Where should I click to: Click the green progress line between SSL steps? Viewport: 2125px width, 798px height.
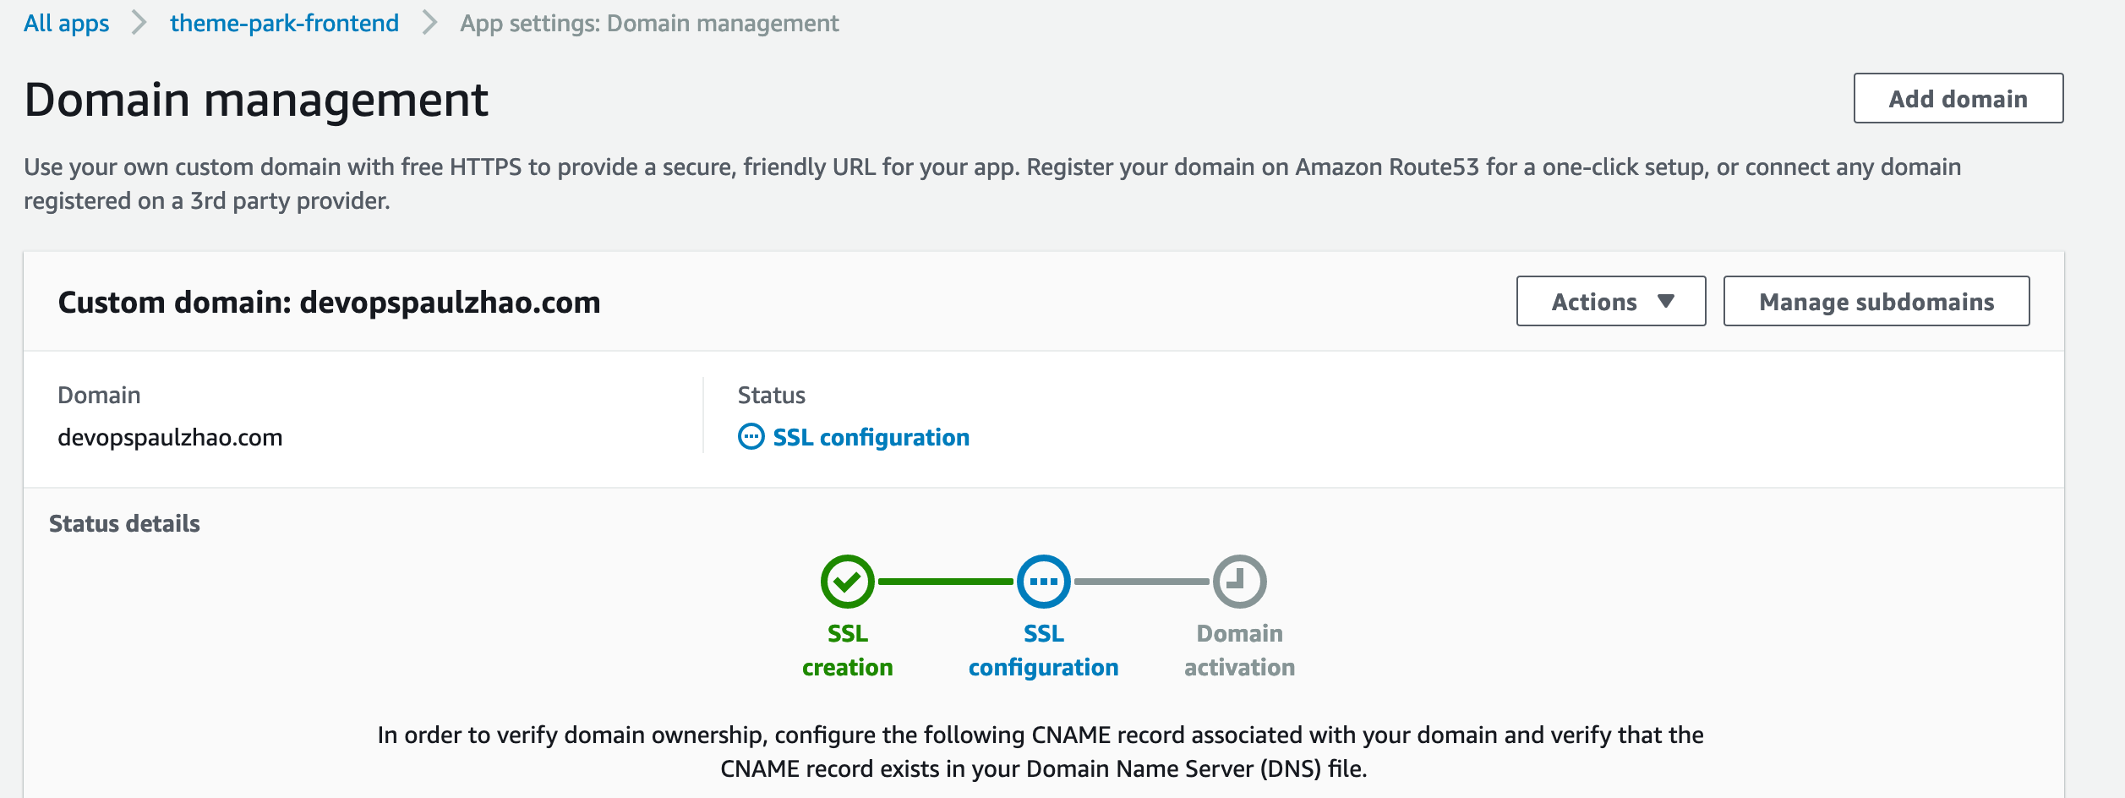click(x=945, y=581)
